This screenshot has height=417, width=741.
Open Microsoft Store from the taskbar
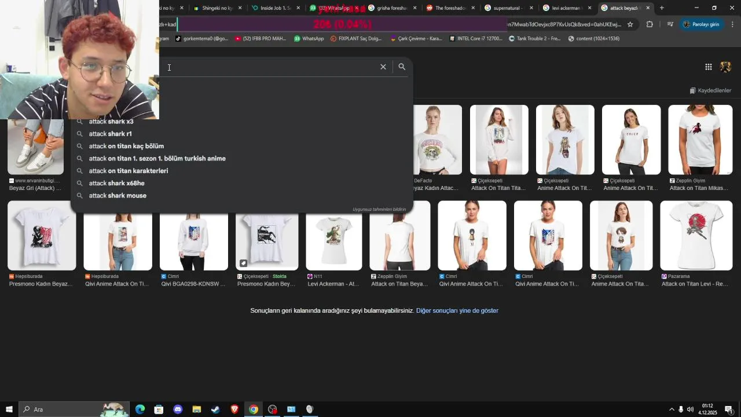159,409
